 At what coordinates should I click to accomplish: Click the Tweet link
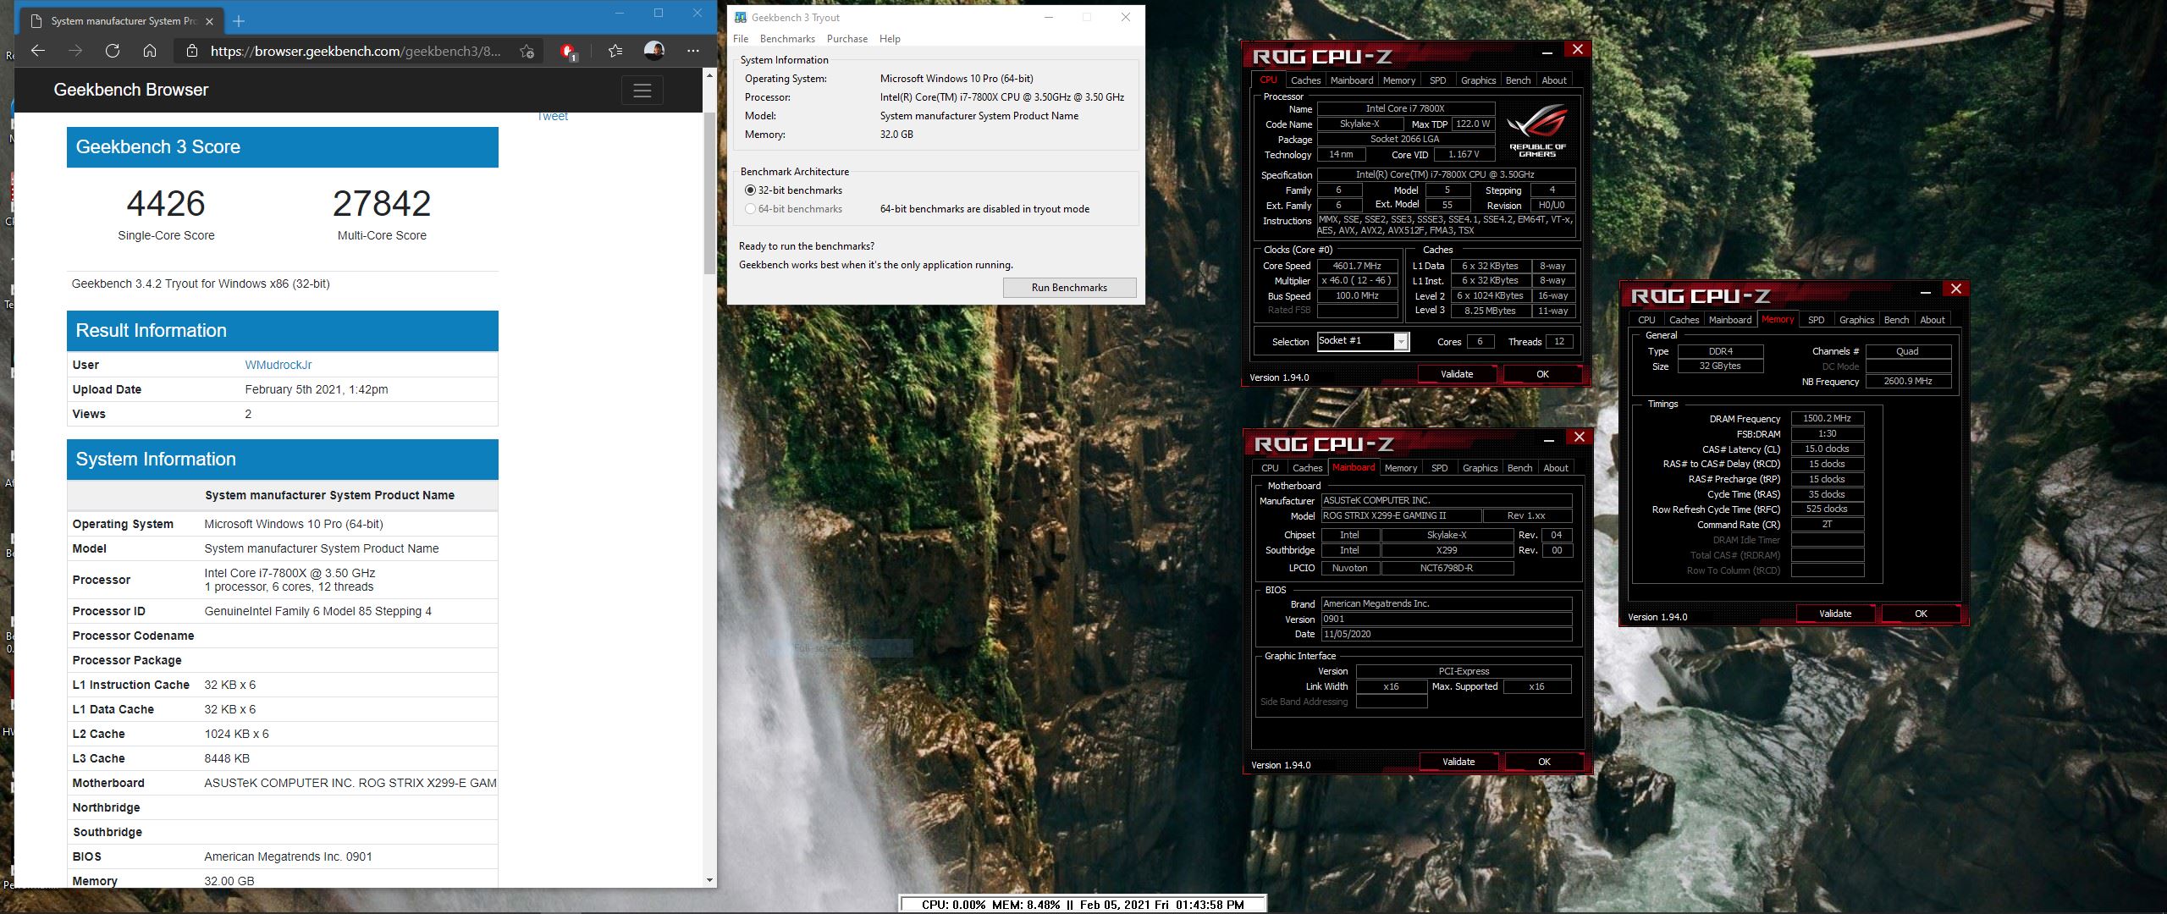[x=552, y=117]
